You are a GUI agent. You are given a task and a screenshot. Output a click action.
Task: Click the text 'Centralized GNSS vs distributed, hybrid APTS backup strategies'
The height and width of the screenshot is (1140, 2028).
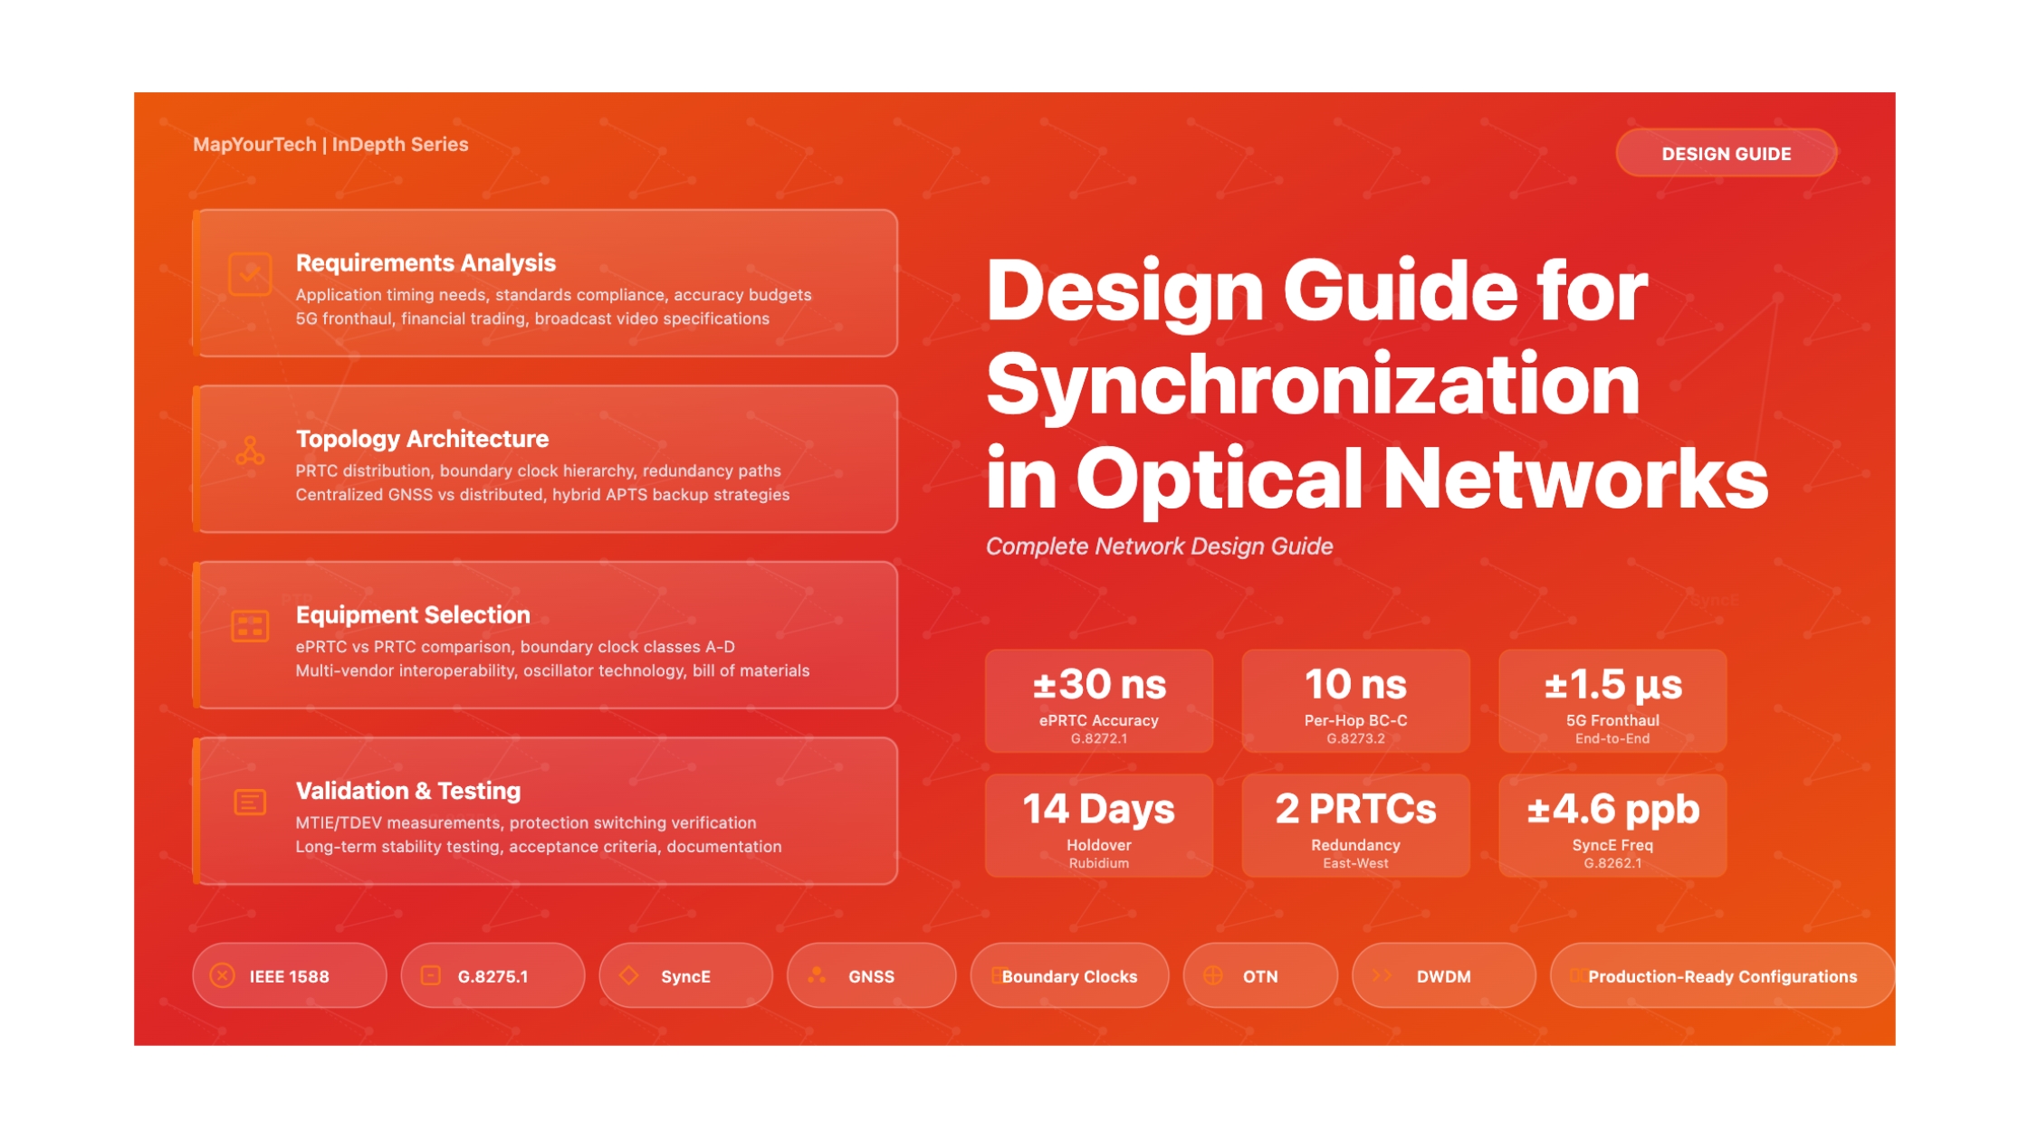(542, 495)
